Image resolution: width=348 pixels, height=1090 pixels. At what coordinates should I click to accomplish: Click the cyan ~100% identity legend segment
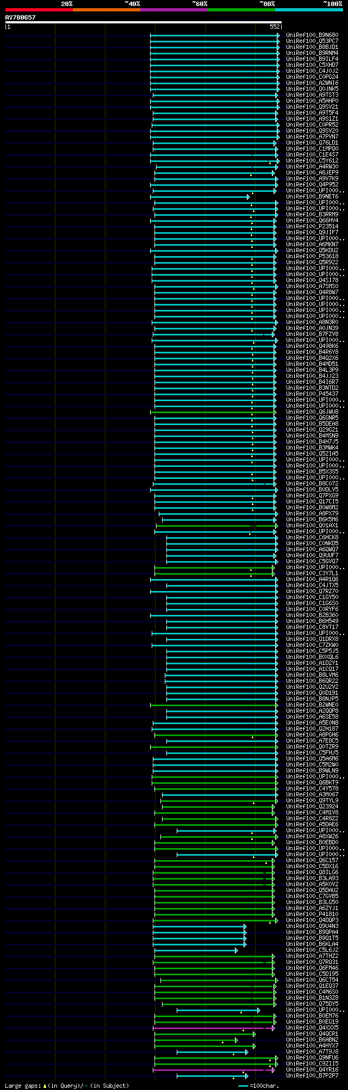[309, 10]
